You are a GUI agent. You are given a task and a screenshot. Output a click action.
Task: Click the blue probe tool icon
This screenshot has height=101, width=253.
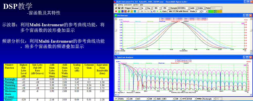point(152,11)
